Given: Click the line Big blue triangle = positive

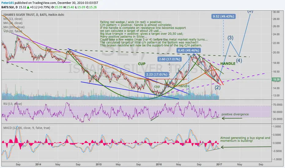Looking at the screenshot, I should [142, 34].
